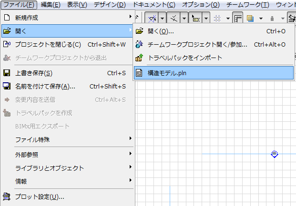Open the 編集(E) menu
The height and width of the screenshot is (206, 296).
click(x=51, y=5)
